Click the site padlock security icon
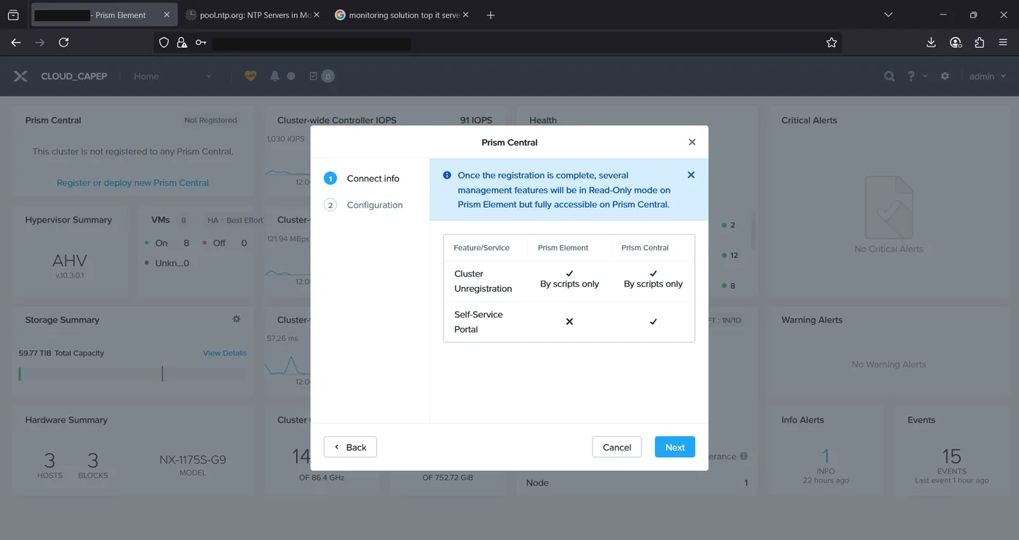 tap(182, 43)
